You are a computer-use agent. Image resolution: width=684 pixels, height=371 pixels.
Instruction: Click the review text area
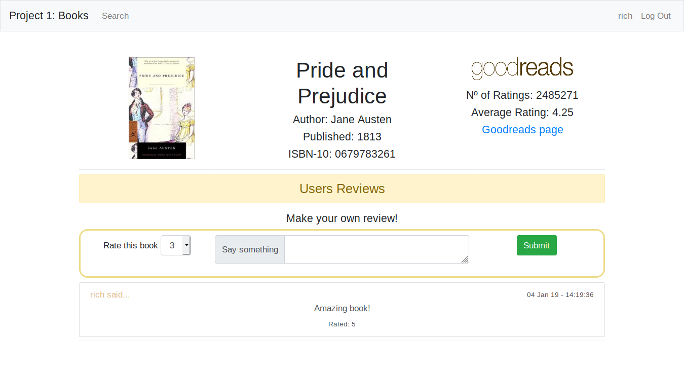point(376,249)
